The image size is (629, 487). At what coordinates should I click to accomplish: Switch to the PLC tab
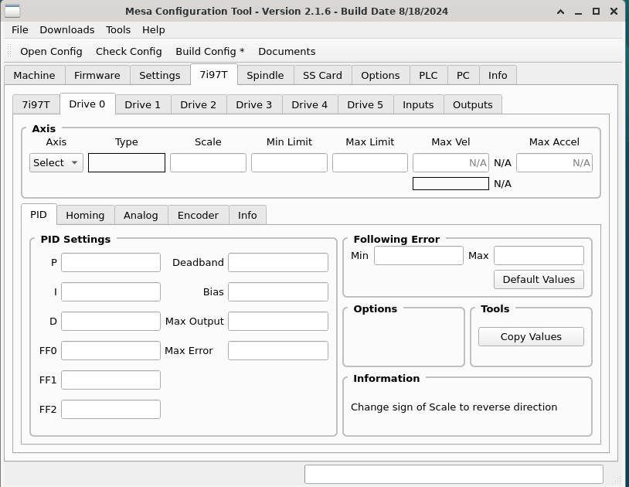click(x=428, y=76)
